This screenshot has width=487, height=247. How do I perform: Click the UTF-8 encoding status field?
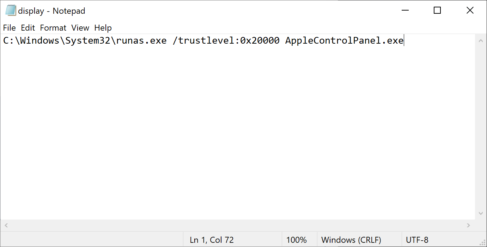(417, 240)
